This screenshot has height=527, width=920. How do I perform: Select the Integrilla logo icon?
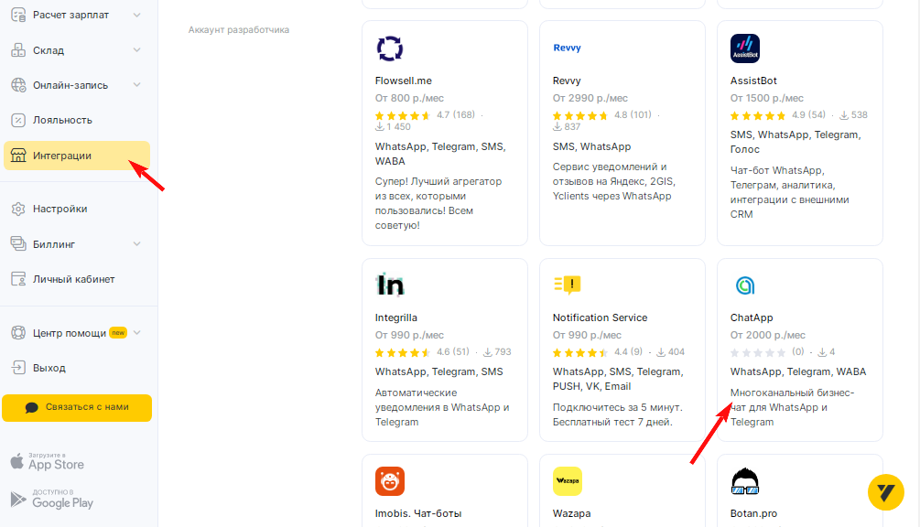(x=390, y=285)
